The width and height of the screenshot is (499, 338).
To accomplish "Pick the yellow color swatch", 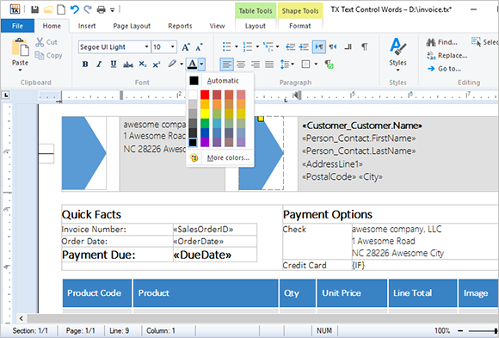I will [205, 114].
